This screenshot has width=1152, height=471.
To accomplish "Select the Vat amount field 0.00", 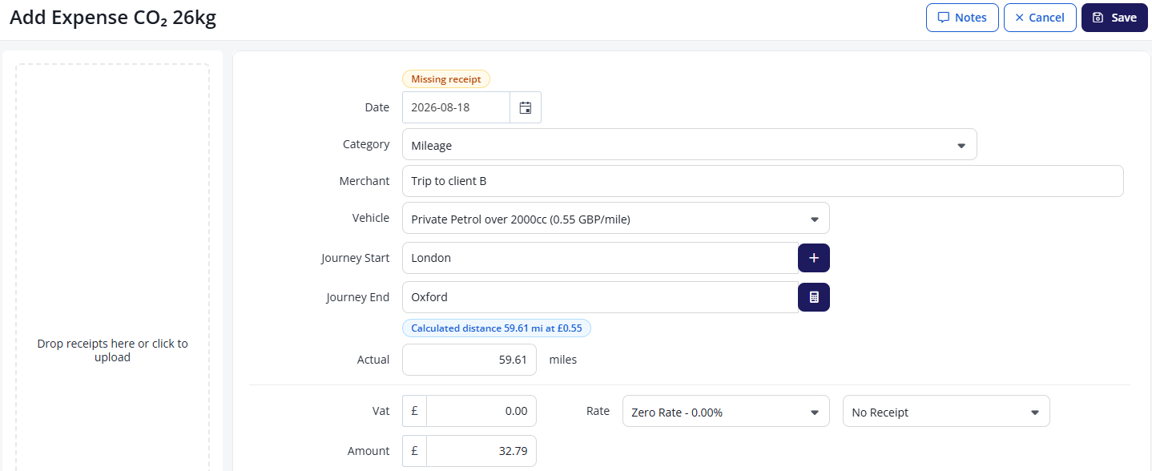I will [481, 411].
